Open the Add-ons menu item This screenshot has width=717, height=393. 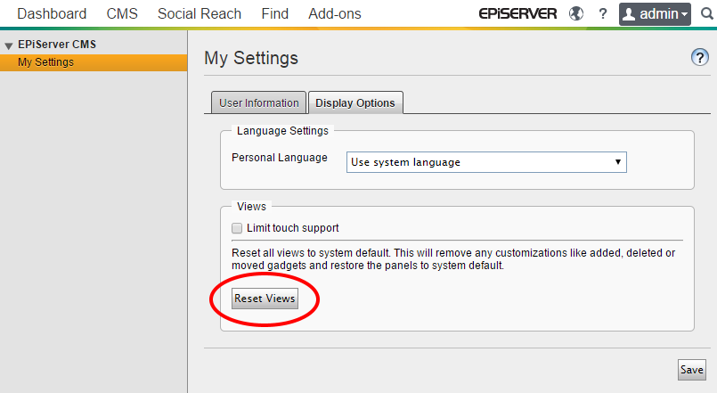(x=335, y=13)
